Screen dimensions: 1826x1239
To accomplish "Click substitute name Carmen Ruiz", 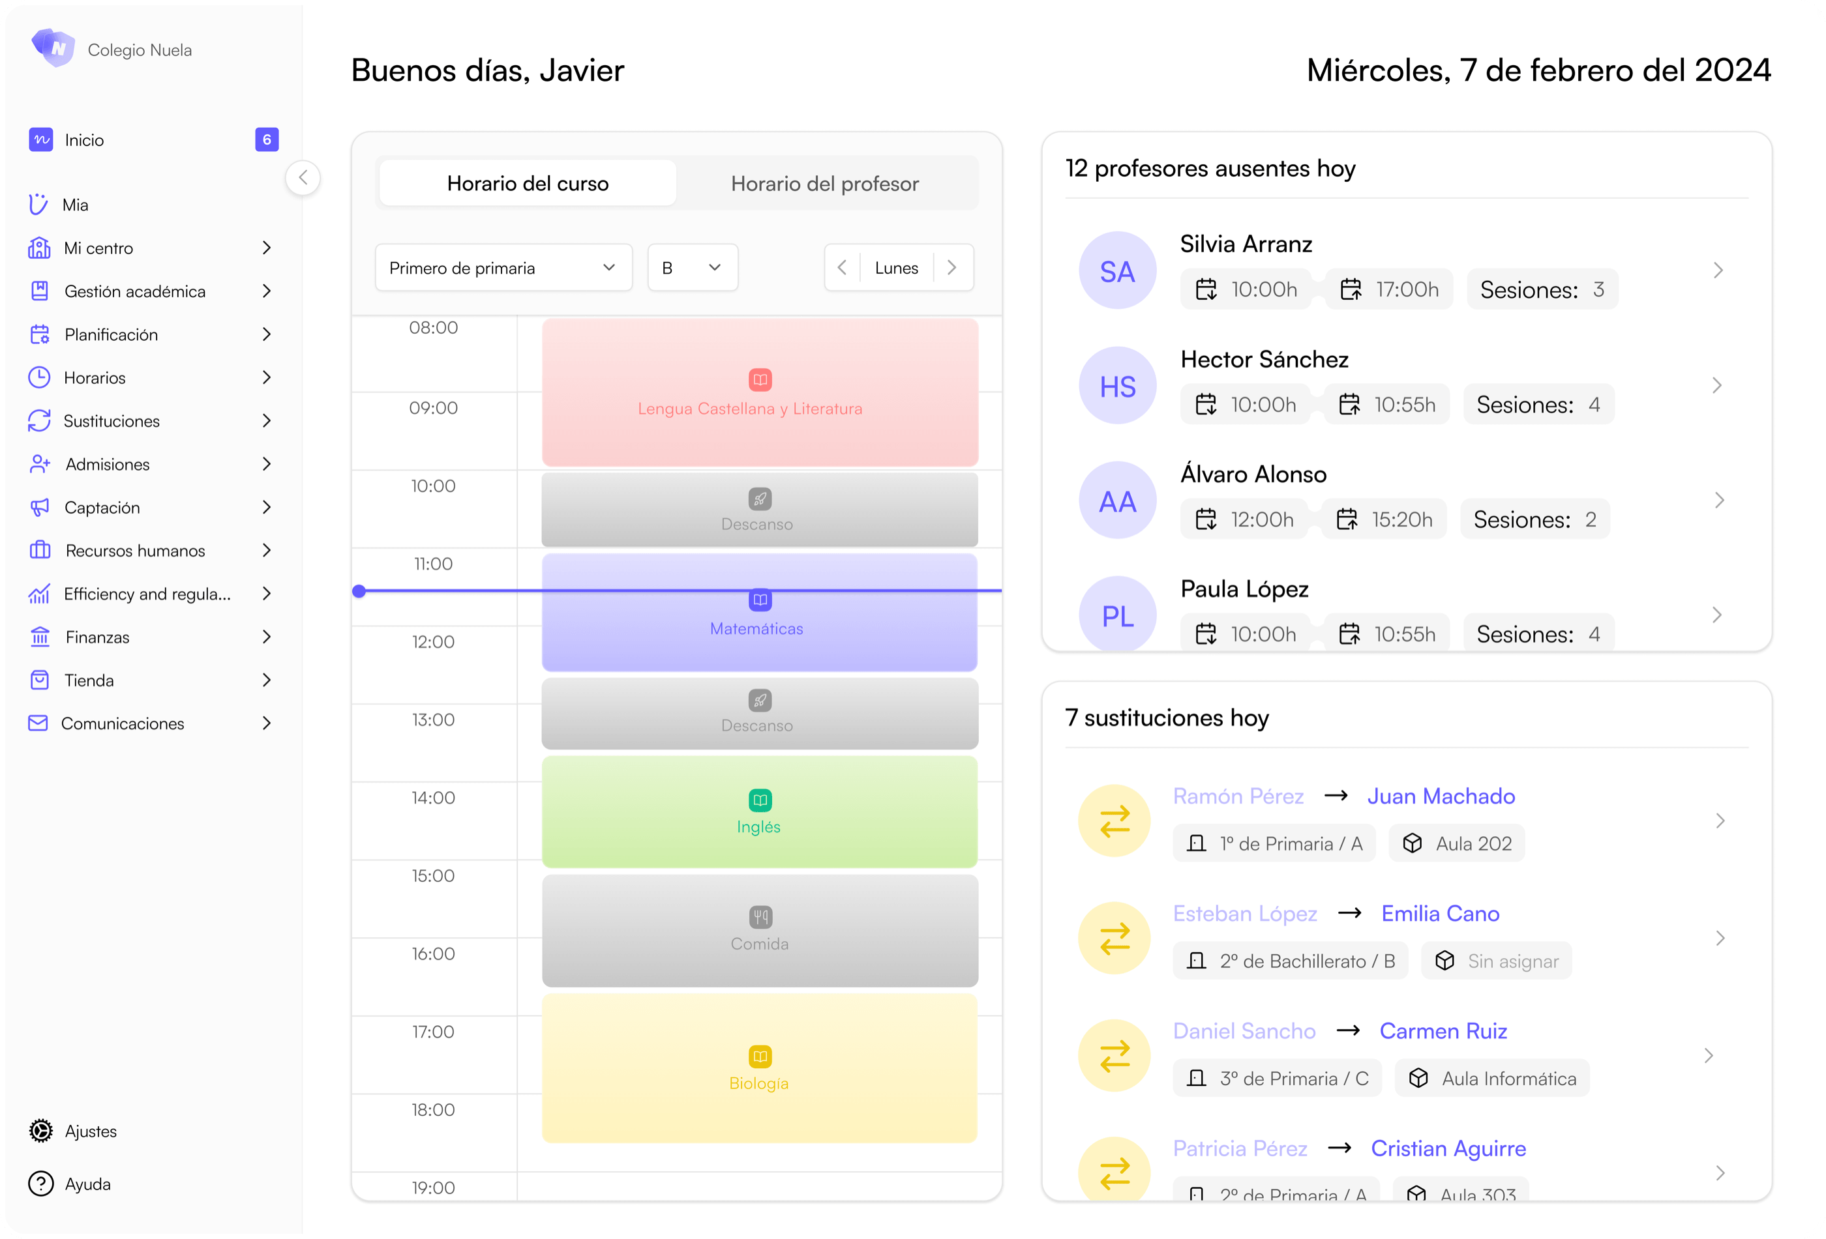I will (1443, 1031).
